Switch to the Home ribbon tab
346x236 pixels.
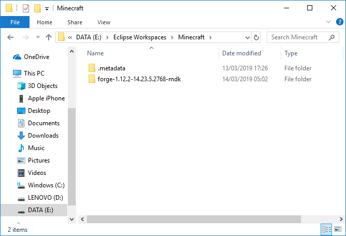click(45, 22)
